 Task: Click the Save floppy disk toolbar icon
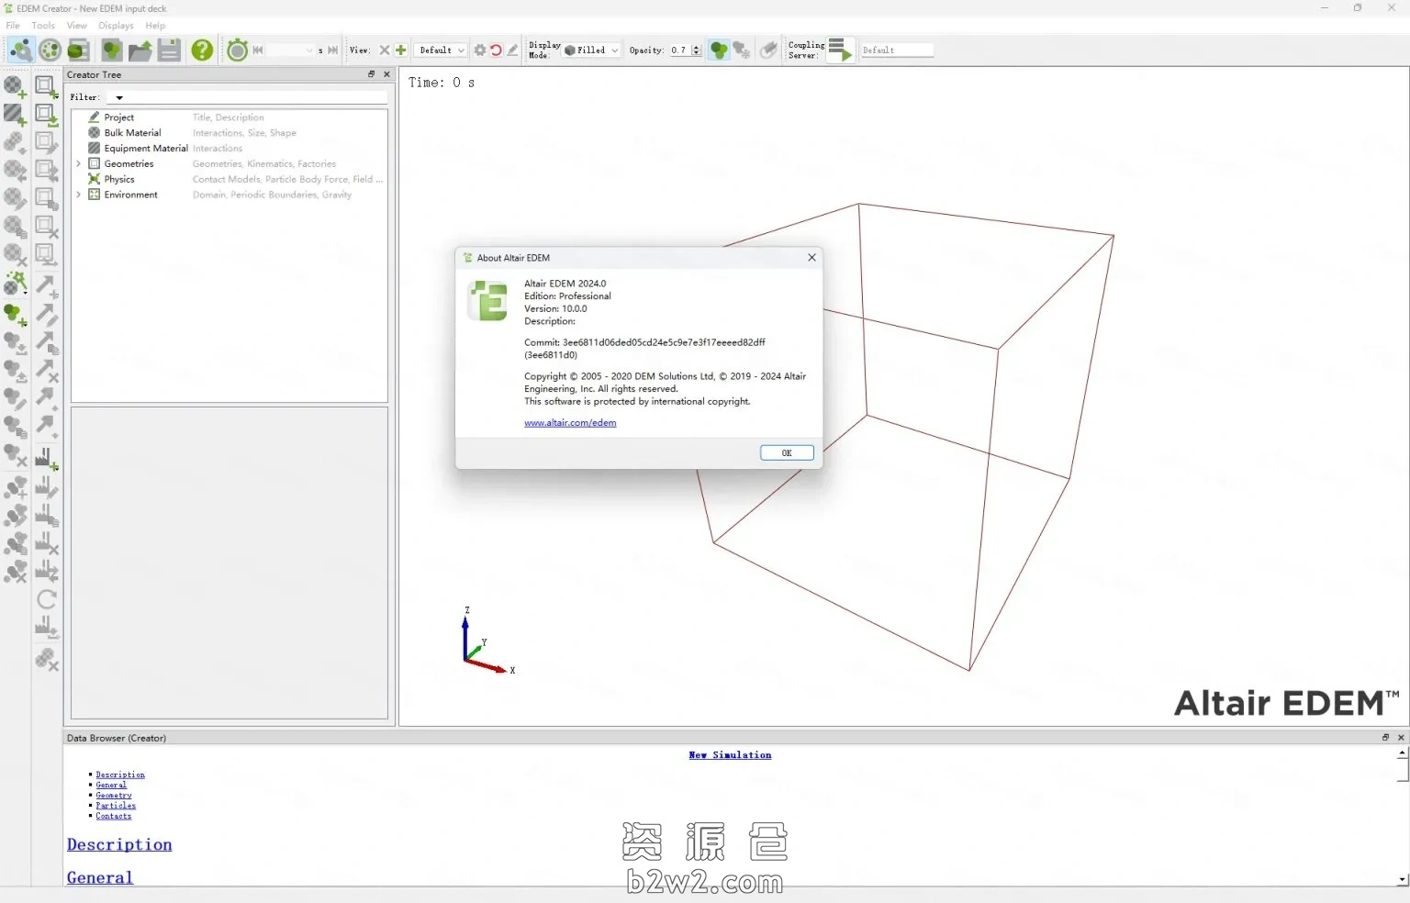coord(169,50)
